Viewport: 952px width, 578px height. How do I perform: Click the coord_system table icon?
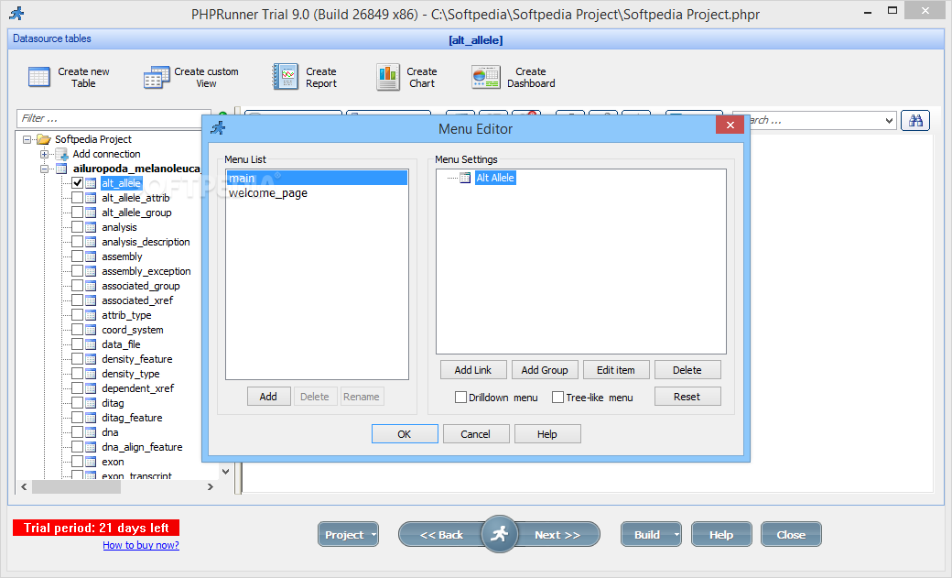coord(91,330)
